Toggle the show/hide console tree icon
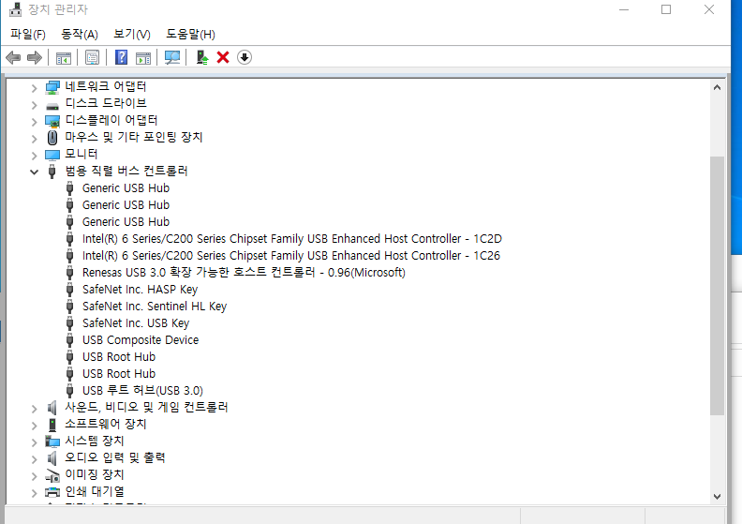The image size is (742, 524). (x=64, y=58)
